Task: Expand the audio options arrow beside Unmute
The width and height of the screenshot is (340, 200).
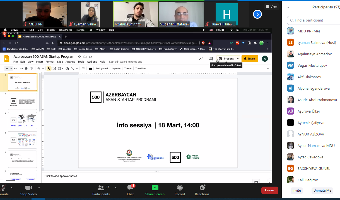Action: (12, 188)
